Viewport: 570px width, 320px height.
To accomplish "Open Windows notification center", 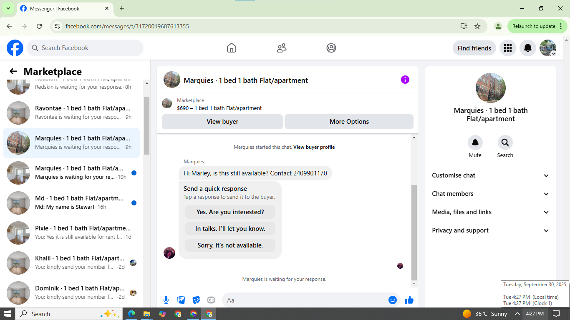I will (556, 314).
